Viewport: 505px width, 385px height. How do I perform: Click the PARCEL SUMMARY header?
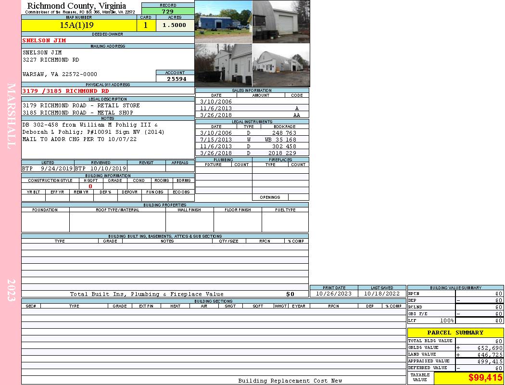[x=455, y=333]
